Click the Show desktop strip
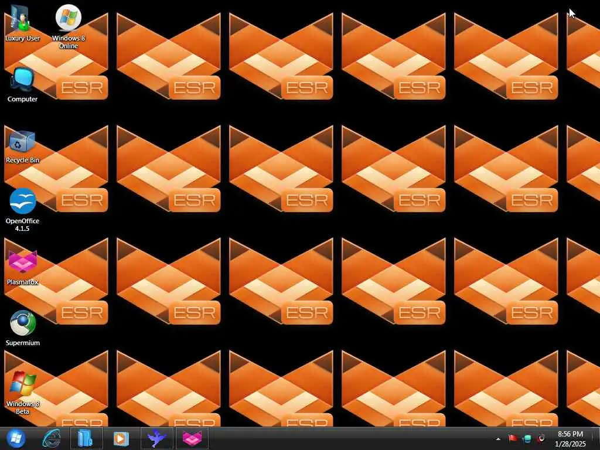 tap(596, 438)
